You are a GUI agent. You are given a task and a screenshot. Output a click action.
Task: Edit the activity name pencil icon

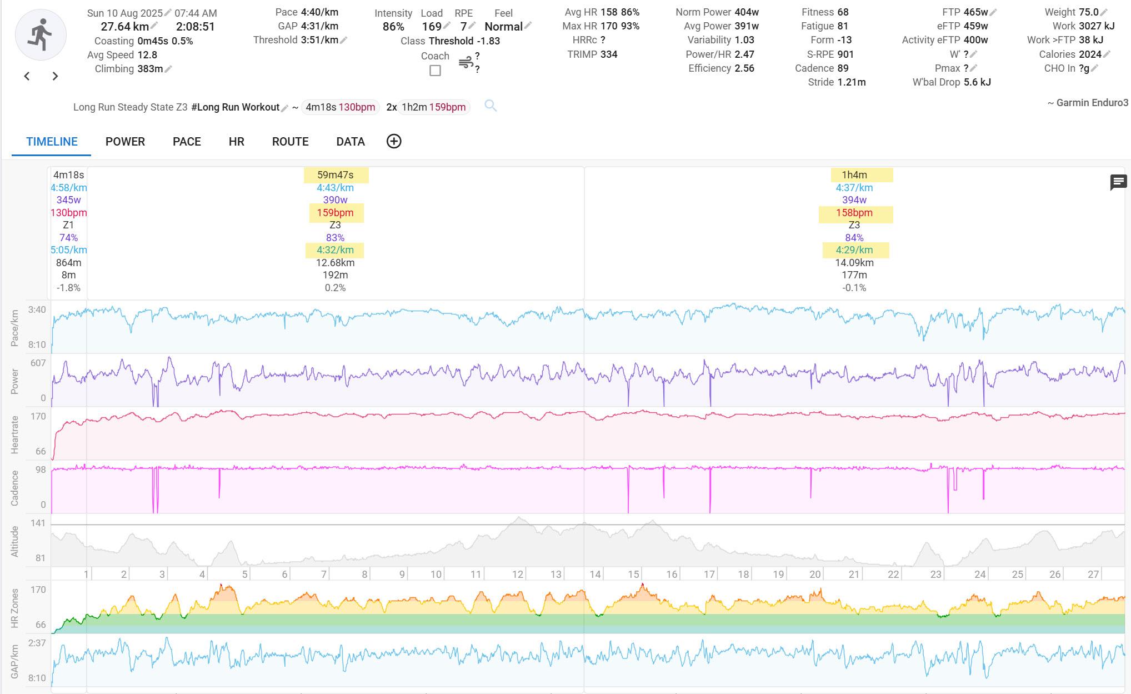coord(284,108)
